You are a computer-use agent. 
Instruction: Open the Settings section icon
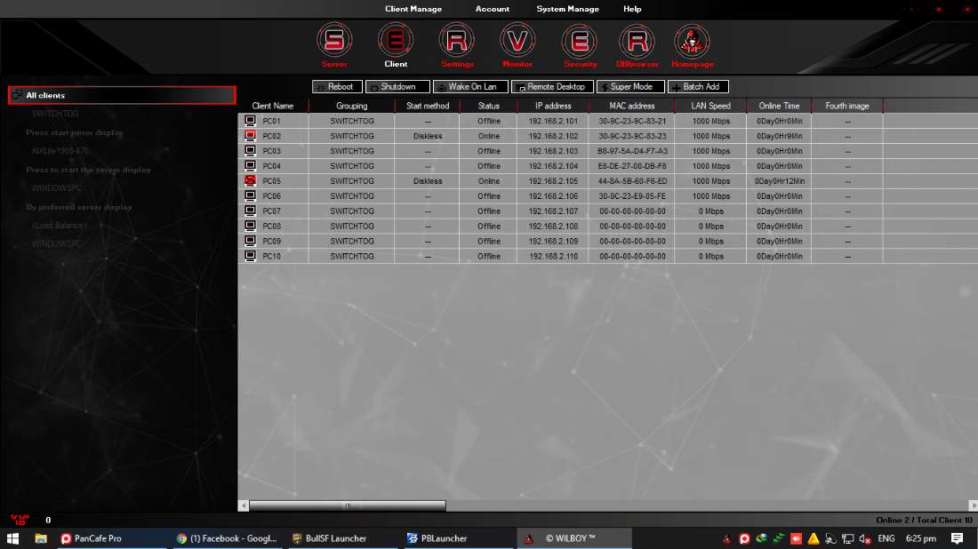coord(457,41)
